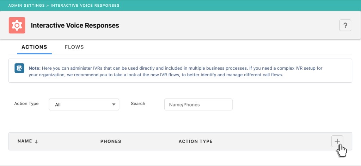Viewport: 361px width, 166px height.
Task: Click the 'Action Type' filter label
Action: coord(26,104)
